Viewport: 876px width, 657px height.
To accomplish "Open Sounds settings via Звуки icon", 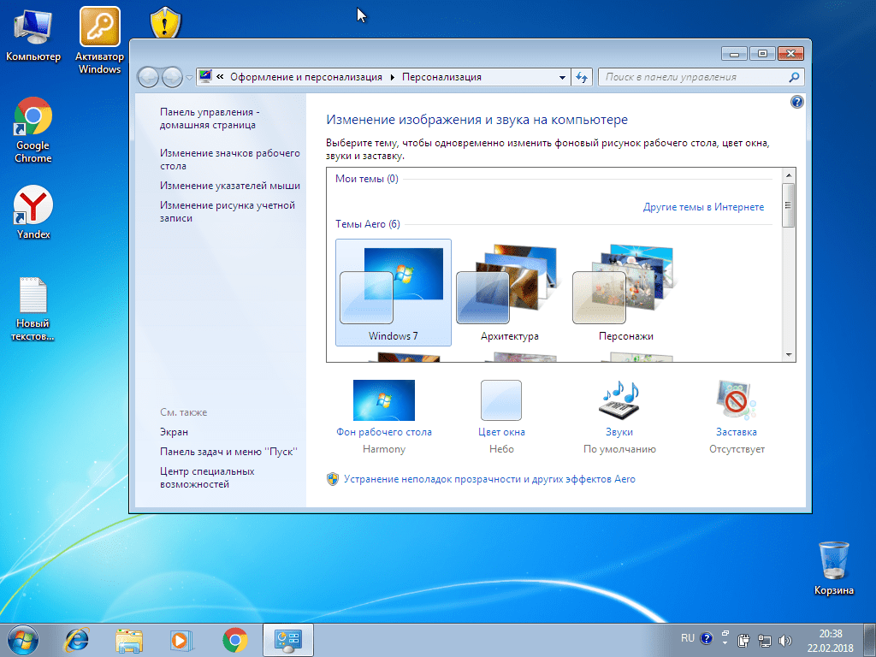I will pos(618,400).
